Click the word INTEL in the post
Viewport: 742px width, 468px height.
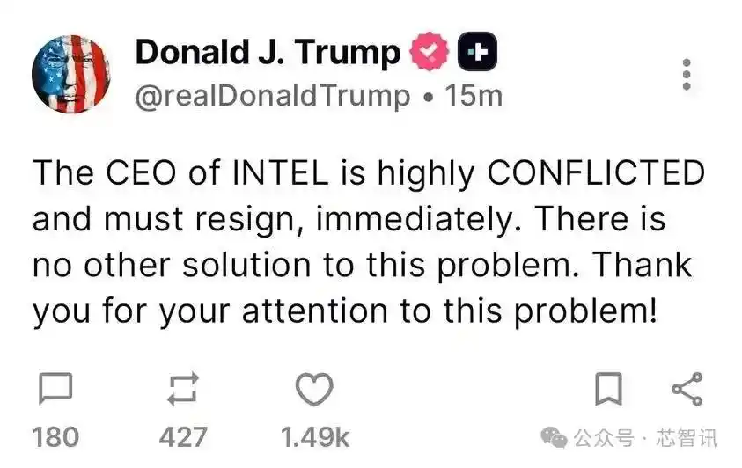[280, 173]
